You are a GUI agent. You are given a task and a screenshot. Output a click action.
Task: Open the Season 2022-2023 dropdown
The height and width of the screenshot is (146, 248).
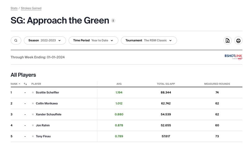click(x=45, y=40)
